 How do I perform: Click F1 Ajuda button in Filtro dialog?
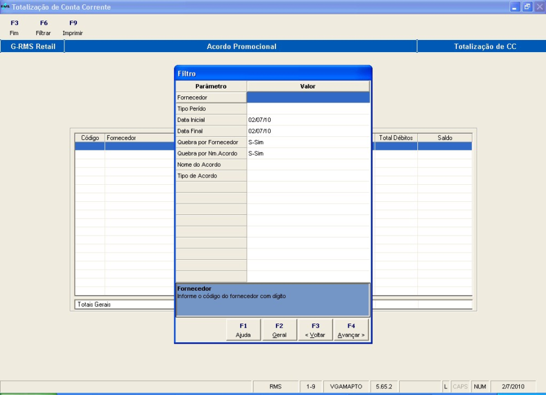click(243, 330)
